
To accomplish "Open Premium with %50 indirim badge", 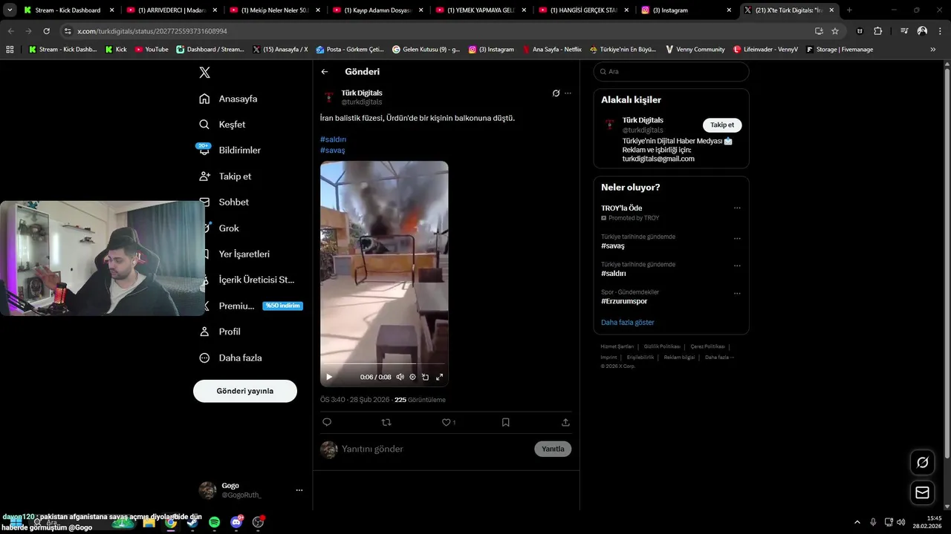I will (251, 306).
